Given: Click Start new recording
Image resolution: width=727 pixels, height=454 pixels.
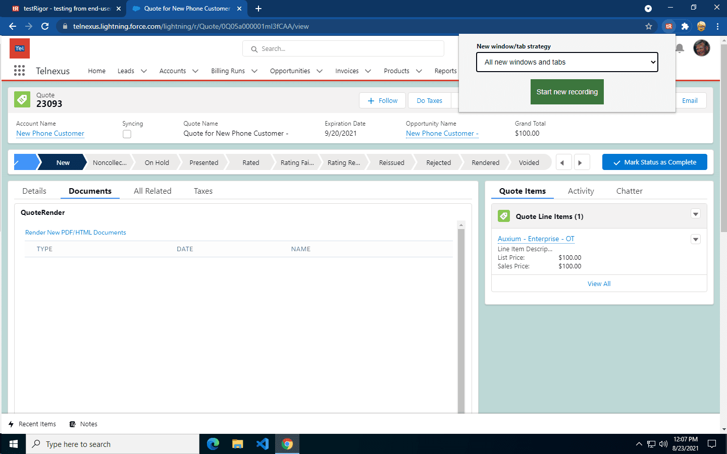Looking at the screenshot, I should coord(566,92).
